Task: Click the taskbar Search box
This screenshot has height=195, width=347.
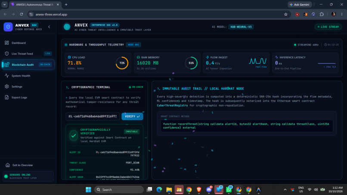Action: coord(119,190)
